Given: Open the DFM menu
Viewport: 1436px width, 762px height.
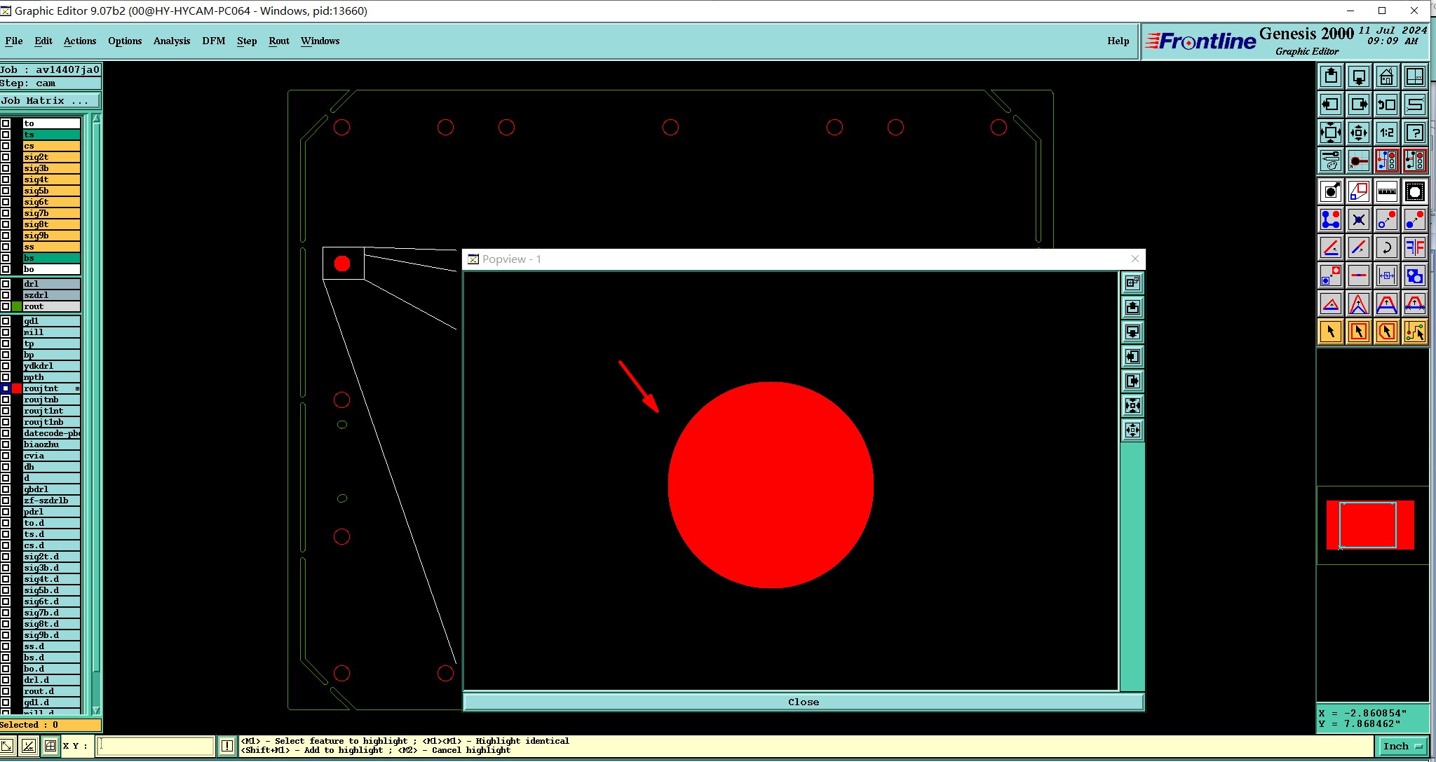Looking at the screenshot, I should [x=213, y=41].
